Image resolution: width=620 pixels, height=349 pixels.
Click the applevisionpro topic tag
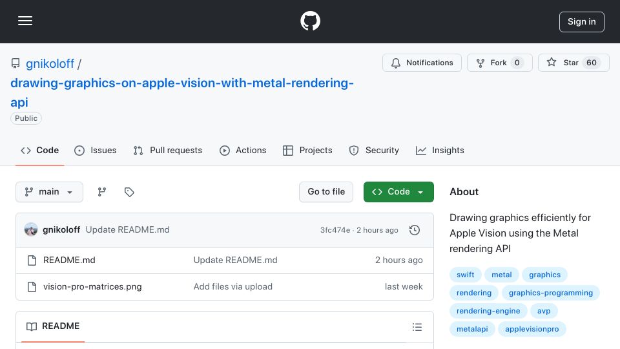(x=532, y=329)
